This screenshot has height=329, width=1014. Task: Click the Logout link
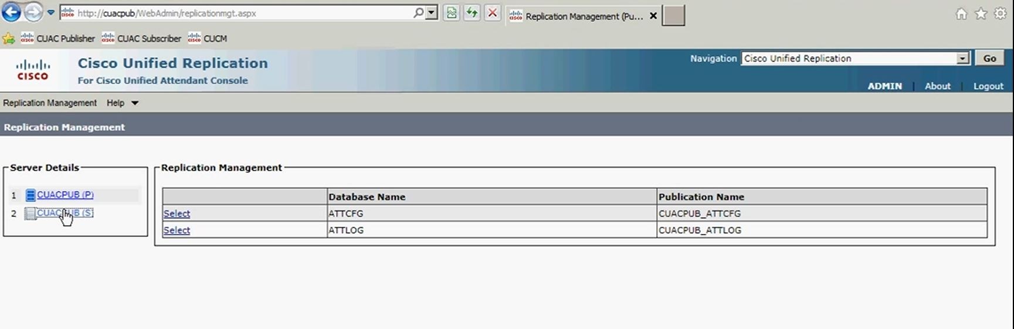click(x=988, y=86)
